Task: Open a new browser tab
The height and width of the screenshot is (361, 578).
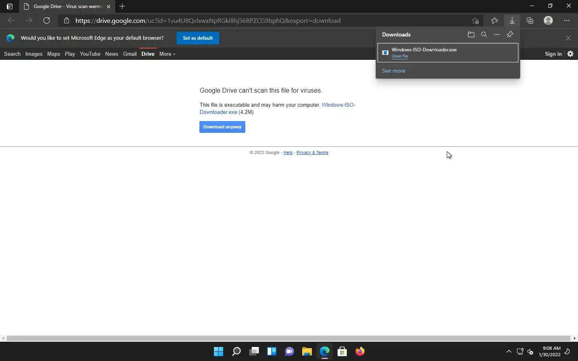Action: pos(122,6)
